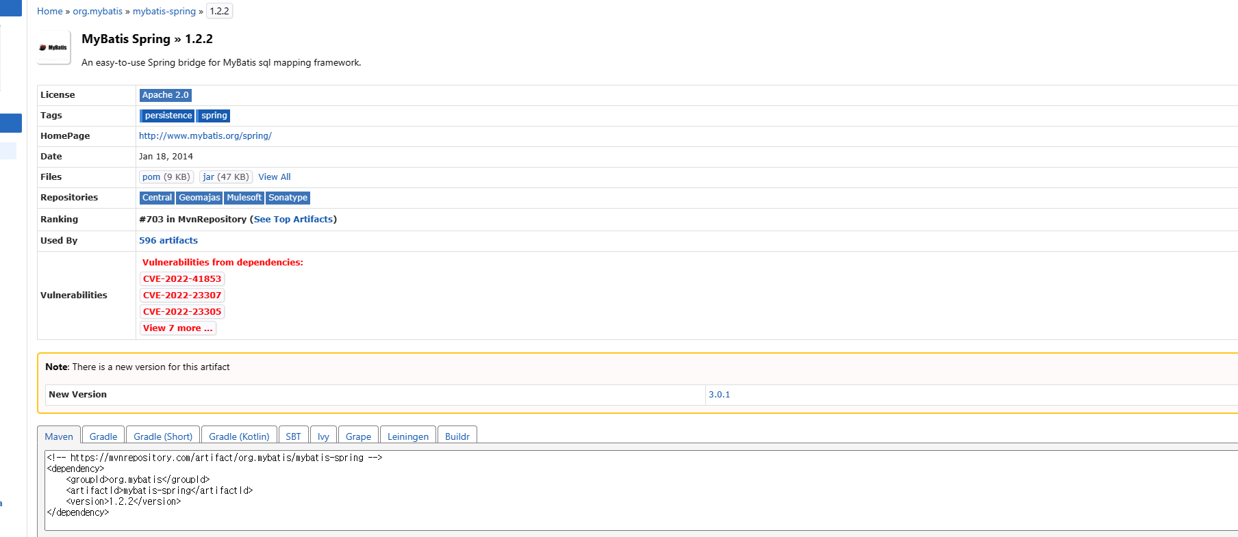The width and height of the screenshot is (1238, 537).
Task: Click the #703 in MvnRepository ranking text
Action: tap(192, 220)
